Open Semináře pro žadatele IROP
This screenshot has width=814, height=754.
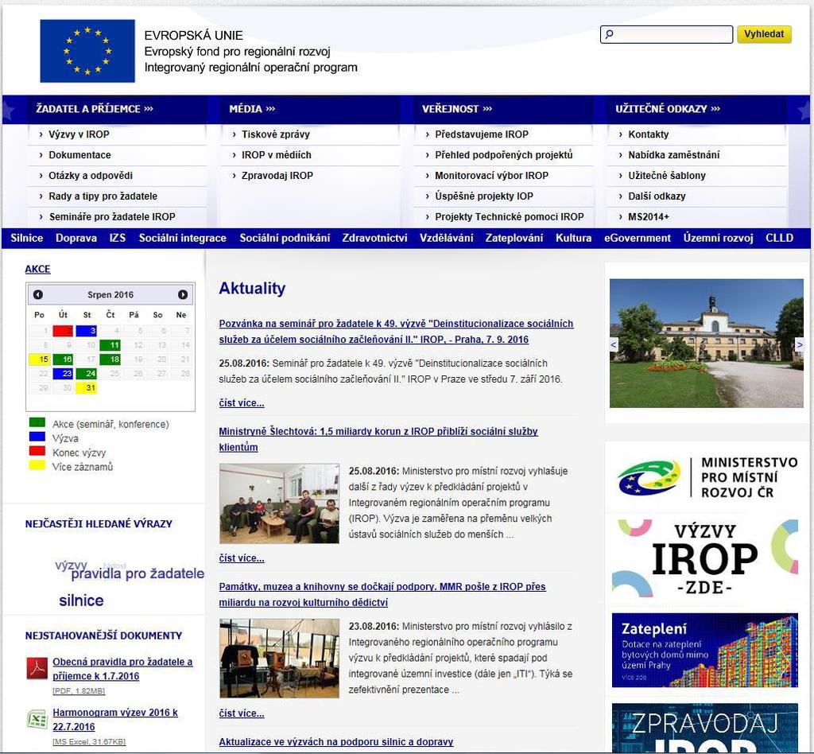(x=112, y=217)
